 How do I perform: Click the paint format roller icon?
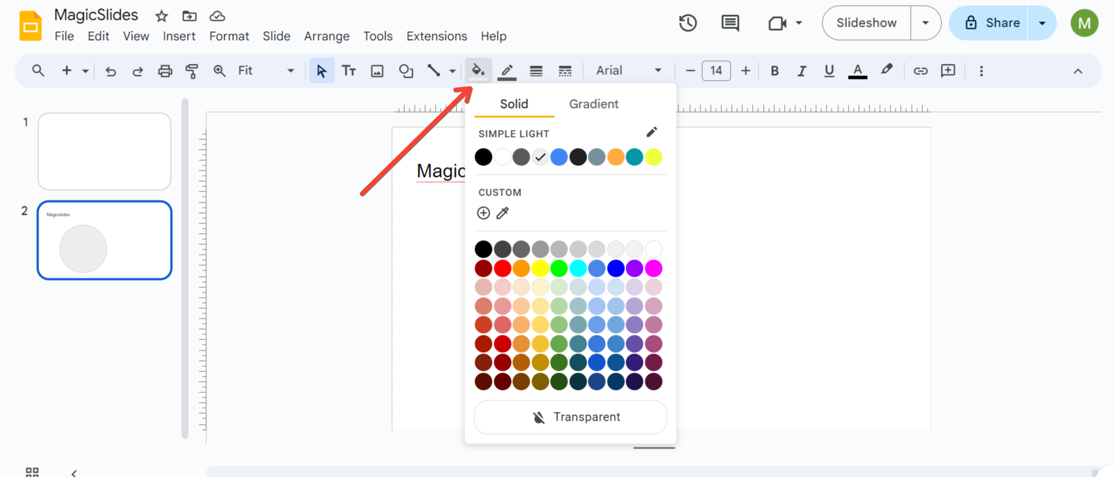coord(192,71)
